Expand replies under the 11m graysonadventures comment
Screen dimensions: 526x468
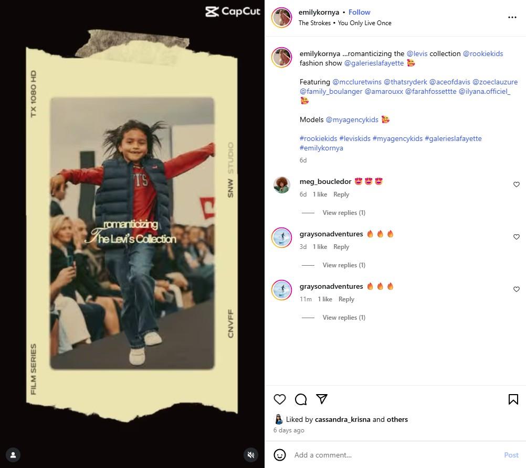click(344, 318)
